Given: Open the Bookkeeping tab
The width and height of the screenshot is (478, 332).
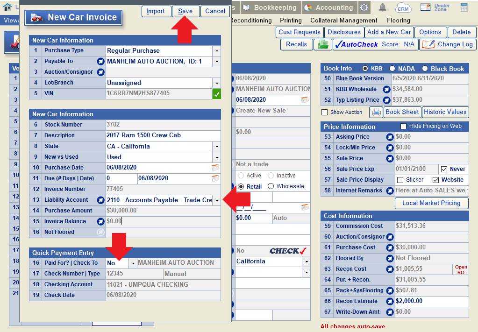Looking at the screenshot, I should pyautogui.click(x=271, y=7).
